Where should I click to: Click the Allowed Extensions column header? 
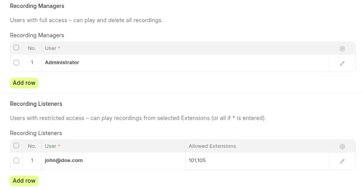212,146
